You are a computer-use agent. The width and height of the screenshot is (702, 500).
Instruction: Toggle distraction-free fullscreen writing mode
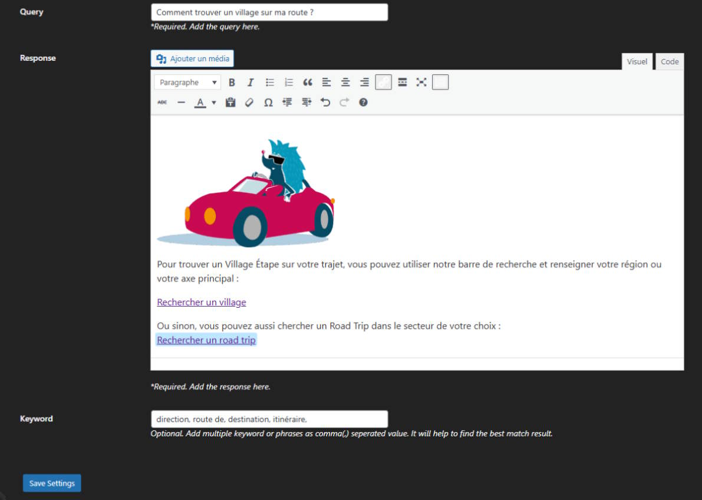421,82
